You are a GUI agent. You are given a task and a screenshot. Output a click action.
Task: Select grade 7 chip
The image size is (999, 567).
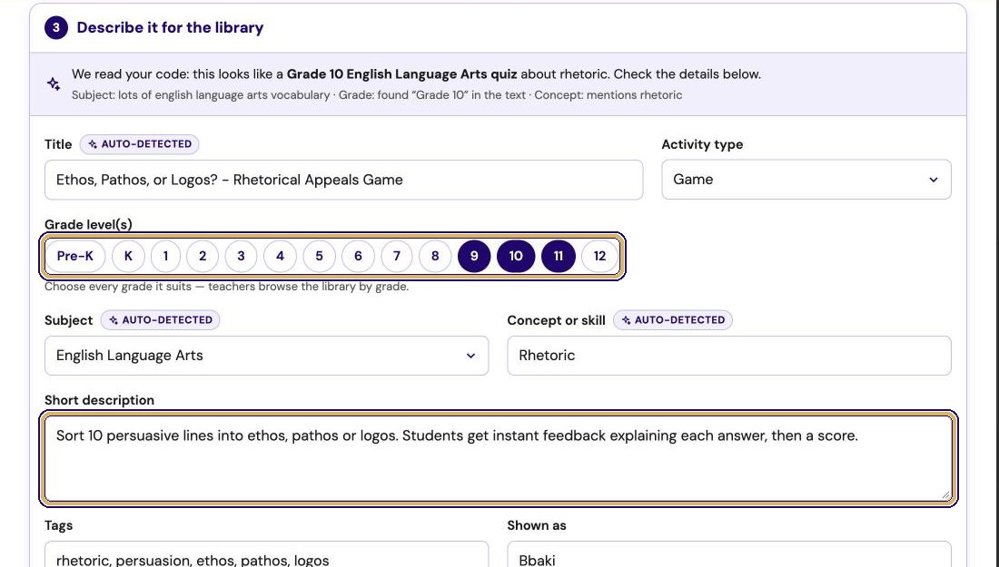click(397, 256)
